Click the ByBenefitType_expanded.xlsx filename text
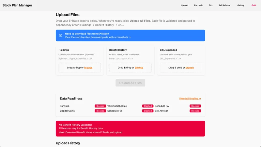The width and height of the screenshot is (261, 147). [x=75, y=59]
